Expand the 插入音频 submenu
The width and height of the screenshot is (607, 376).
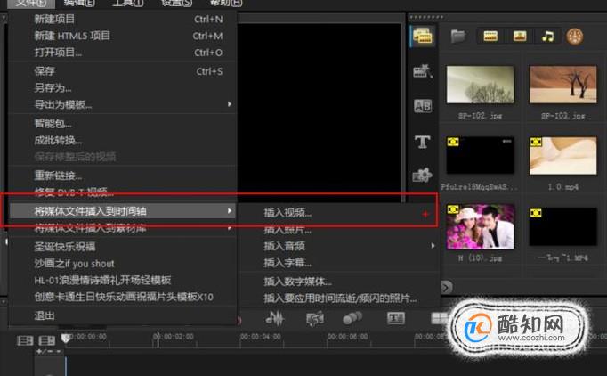click(x=339, y=246)
